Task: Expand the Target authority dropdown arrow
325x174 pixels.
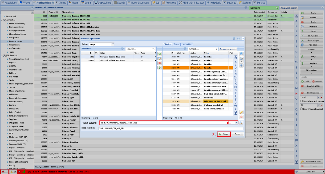Action: coord(236,123)
